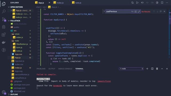The width and height of the screenshot is (171, 96).
Task: Open serviceWorker.js in explorer
Action: [22, 75]
